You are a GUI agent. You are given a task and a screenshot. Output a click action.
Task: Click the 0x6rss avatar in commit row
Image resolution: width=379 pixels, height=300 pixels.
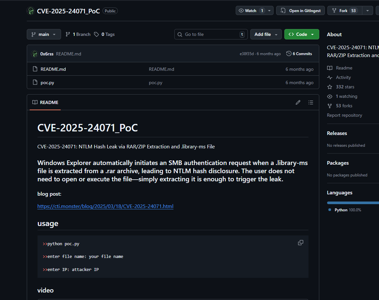(34, 54)
